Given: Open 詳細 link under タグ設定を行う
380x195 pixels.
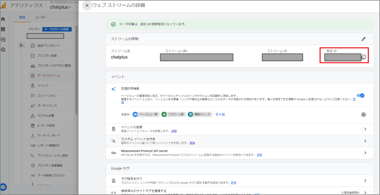Looking at the screenshot, I should click(234, 183).
